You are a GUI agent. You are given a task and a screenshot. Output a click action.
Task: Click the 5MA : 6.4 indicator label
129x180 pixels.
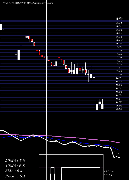click(14, 171)
